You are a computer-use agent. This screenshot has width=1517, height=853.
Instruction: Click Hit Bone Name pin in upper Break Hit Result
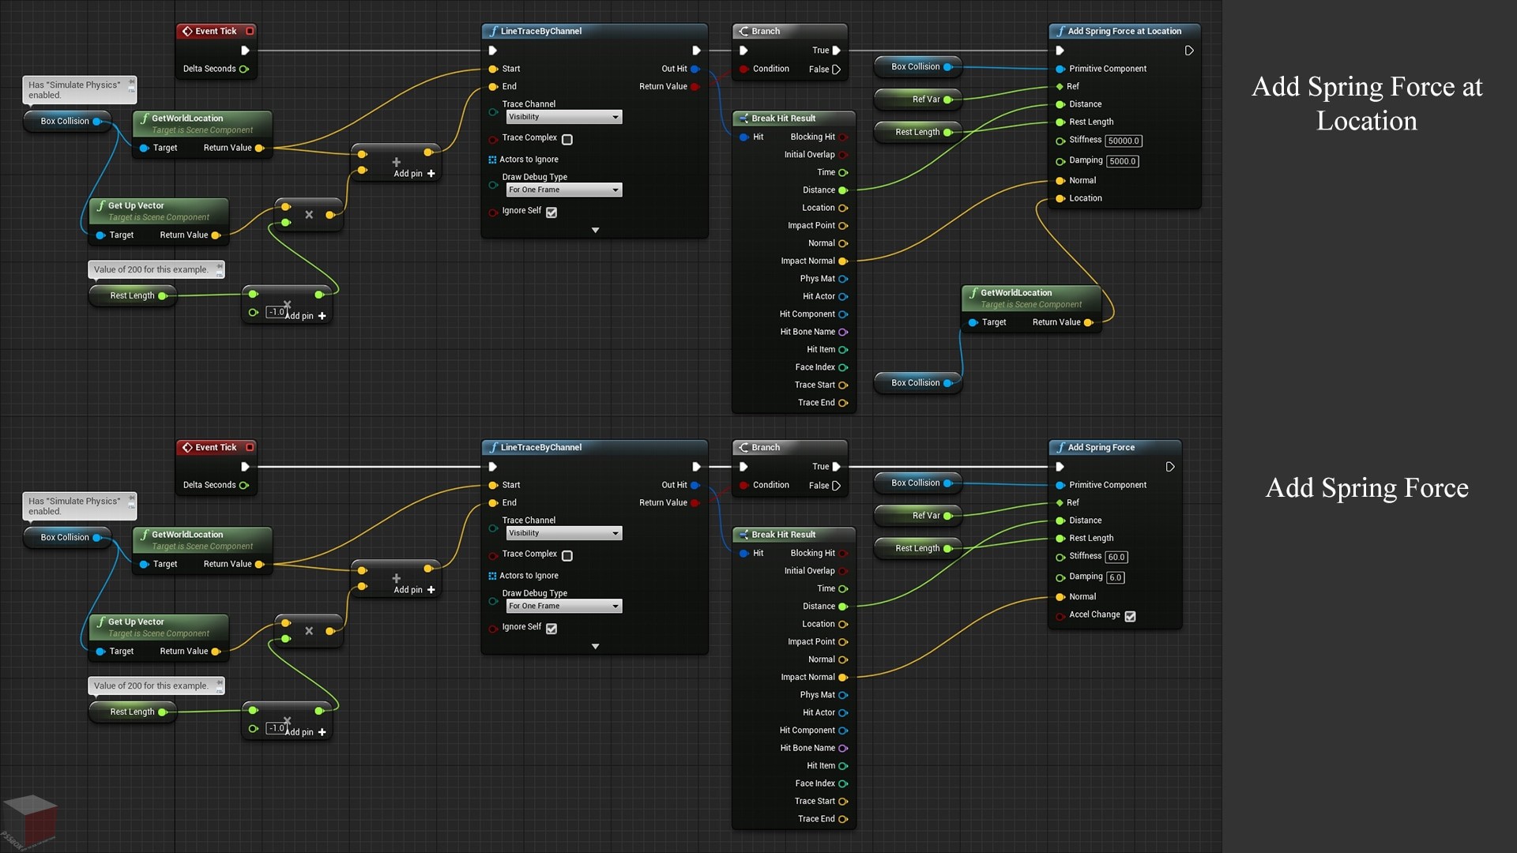tap(843, 333)
